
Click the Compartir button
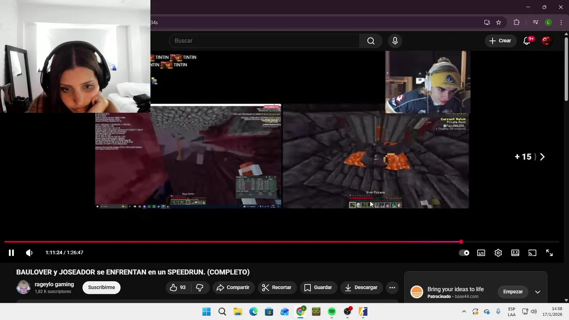(233, 288)
